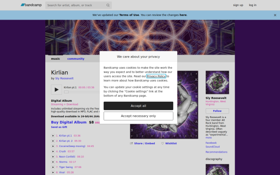The image size is (280, 175).
Task: Click Accept all cookies button
Action: (x=139, y=106)
